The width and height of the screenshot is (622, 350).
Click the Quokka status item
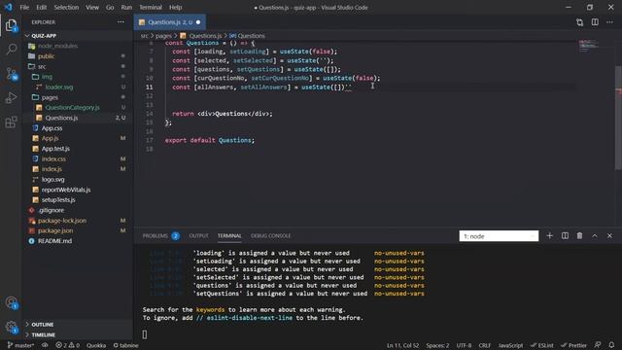[96, 345]
